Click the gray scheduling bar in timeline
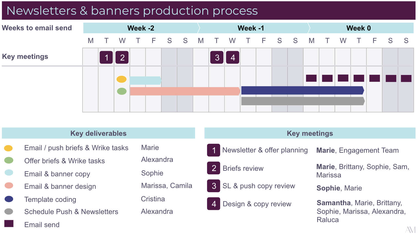 (303, 101)
